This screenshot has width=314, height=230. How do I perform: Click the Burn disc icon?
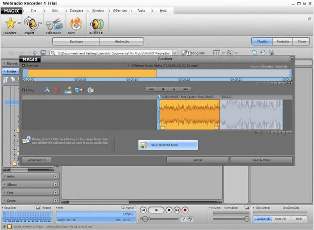(x=76, y=24)
